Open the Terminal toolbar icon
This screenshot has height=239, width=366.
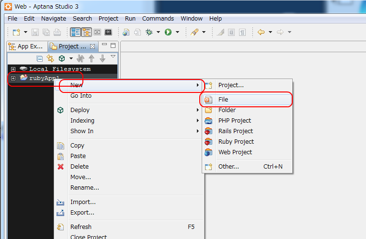coord(108,32)
